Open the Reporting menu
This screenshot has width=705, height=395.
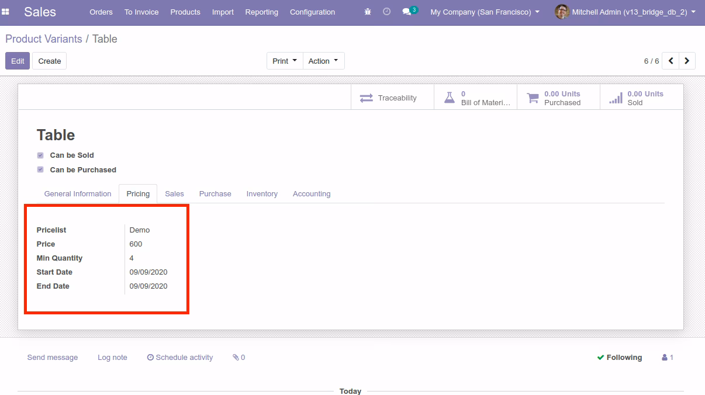262,12
